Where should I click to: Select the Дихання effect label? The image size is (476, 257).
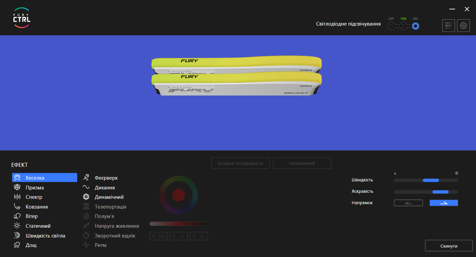point(105,187)
